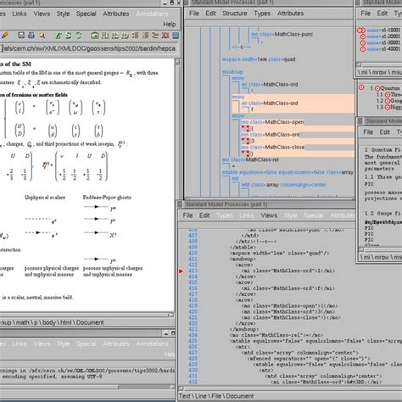Apply strong text with the green S icon
The image size is (402, 402).
(68, 36)
